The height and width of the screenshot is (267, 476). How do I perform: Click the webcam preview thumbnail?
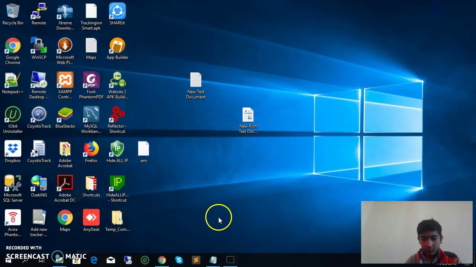click(417, 232)
